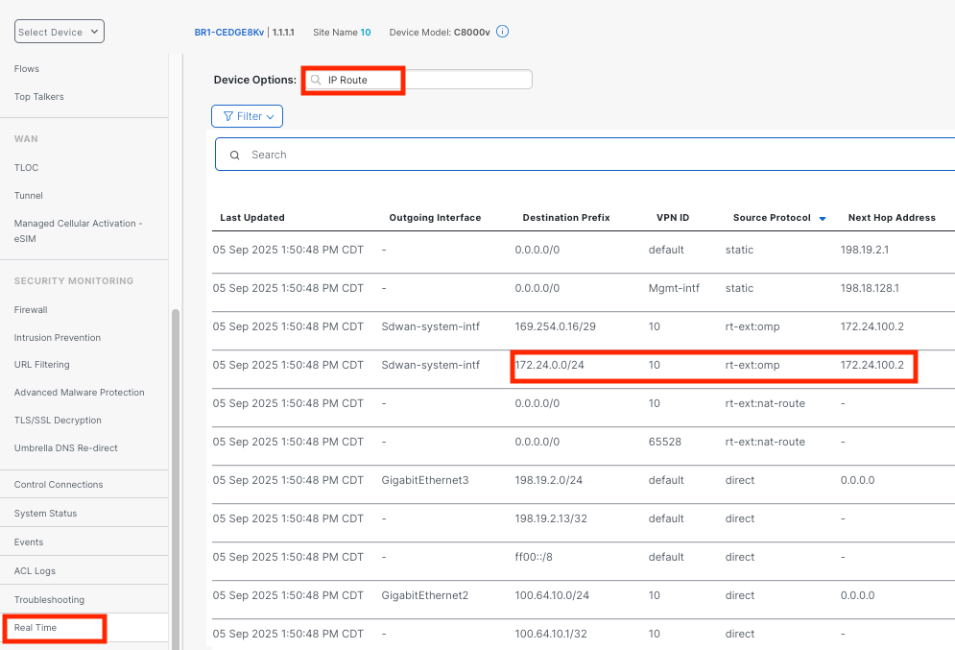
Task: Select Troubleshooting from the sidebar
Action: (x=49, y=600)
